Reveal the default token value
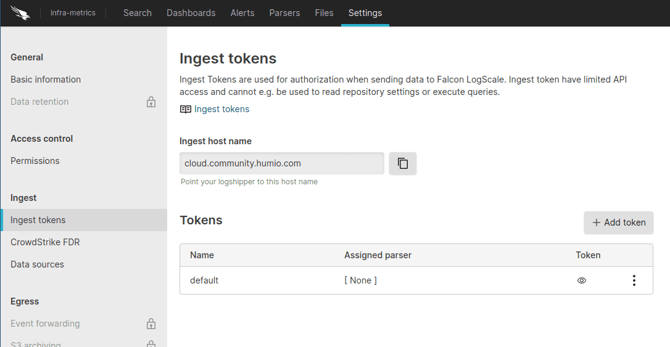Screen dimensions: 670x347 (581, 280)
